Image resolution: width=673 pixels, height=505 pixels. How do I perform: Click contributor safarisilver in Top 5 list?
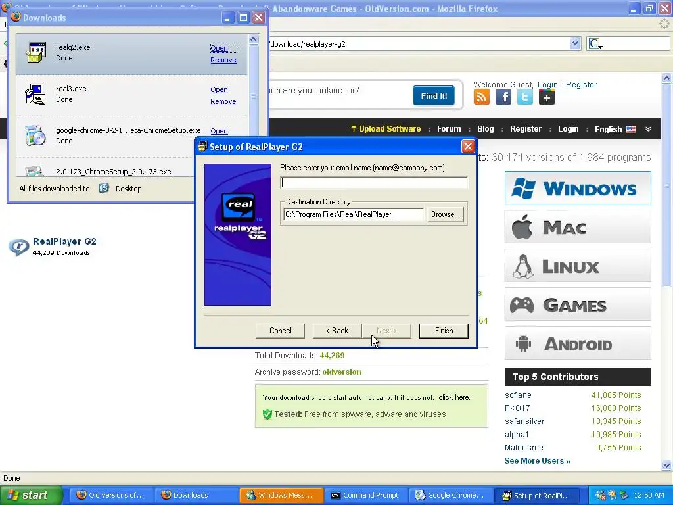(524, 421)
